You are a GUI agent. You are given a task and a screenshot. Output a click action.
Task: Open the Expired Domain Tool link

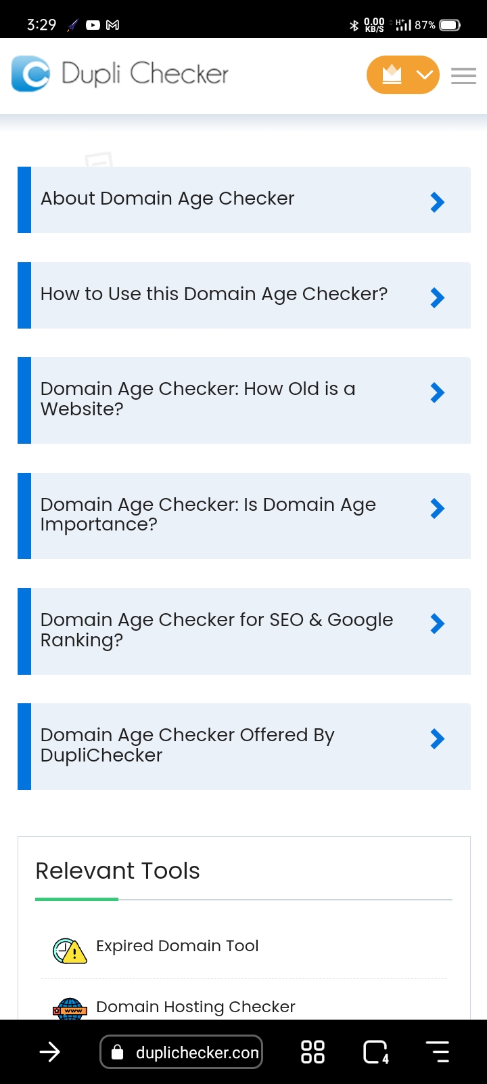coord(177,946)
